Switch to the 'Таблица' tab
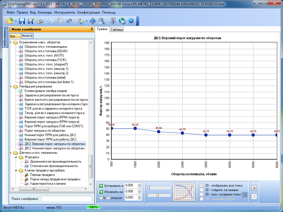 [117, 30]
